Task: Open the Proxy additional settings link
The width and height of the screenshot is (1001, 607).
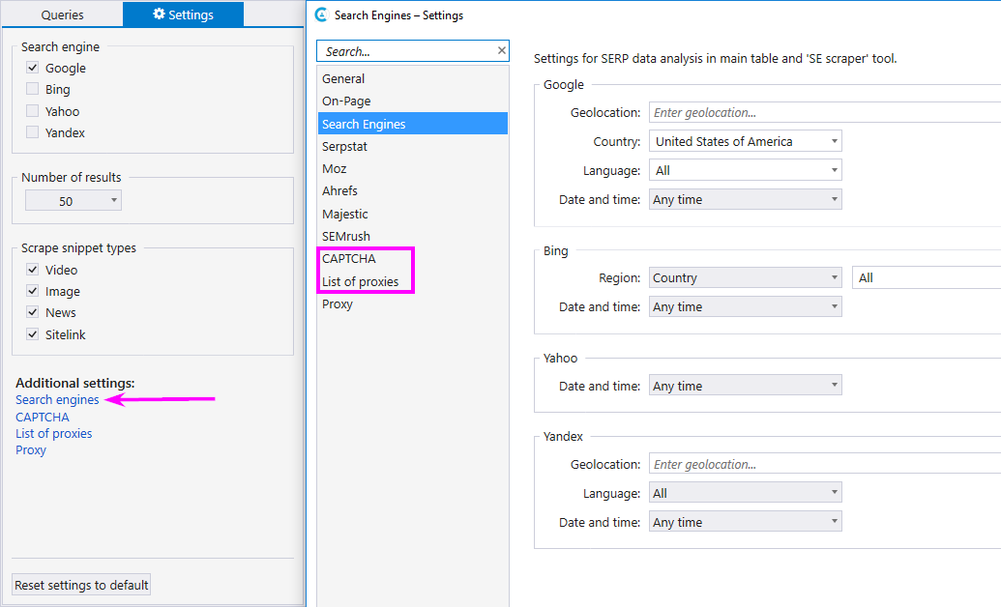Action: (x=31, y=450)
